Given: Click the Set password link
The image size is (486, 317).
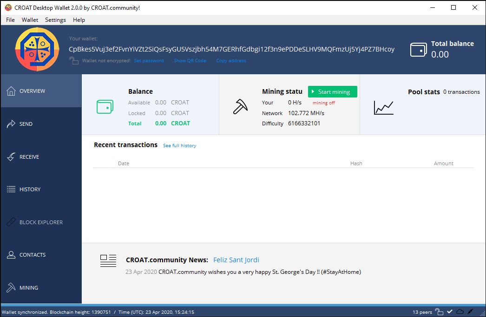Looking at the screenshot, I should click(149, 61).
